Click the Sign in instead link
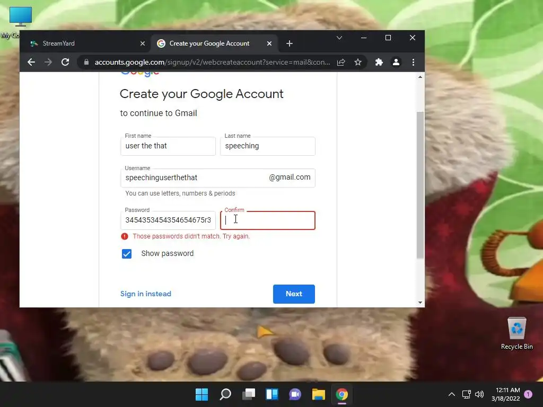 click(146, 294)
